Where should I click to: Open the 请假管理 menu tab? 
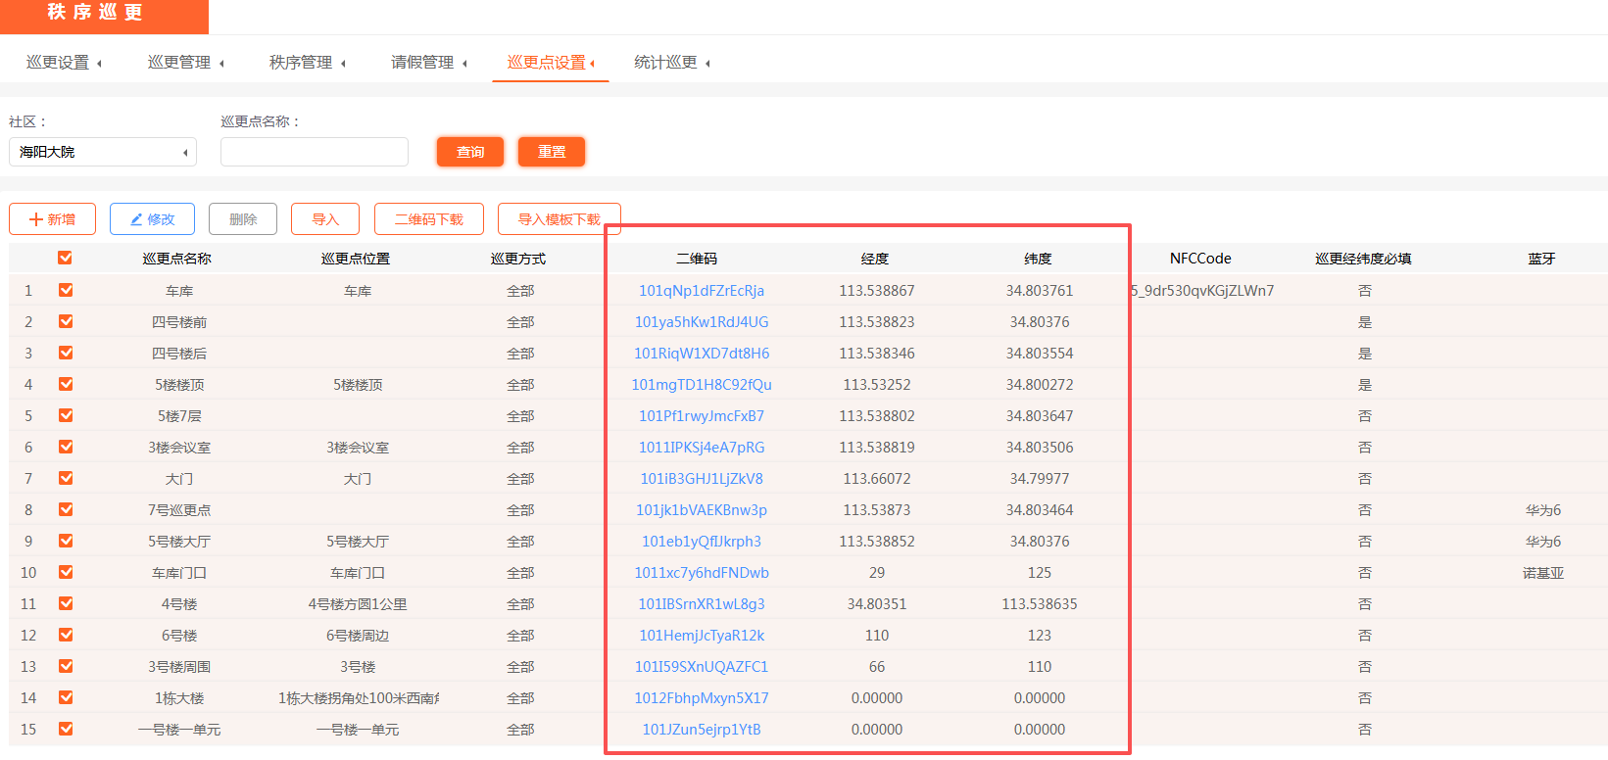(x=428, y=63)
